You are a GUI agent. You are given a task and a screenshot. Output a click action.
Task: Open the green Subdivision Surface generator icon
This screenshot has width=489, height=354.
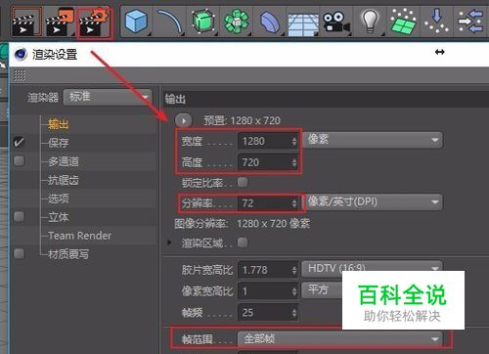pyautogui.click(x=203, y=22)
